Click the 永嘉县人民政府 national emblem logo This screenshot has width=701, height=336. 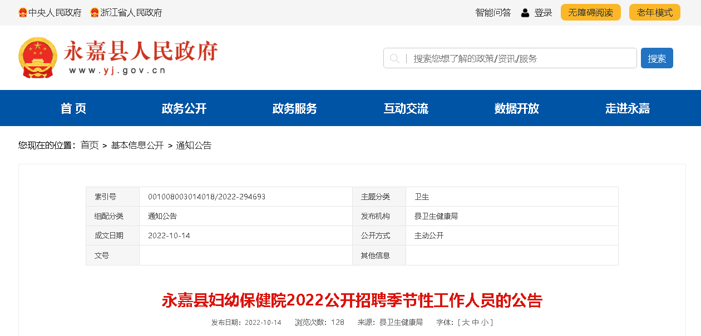[x=38, y=58]
